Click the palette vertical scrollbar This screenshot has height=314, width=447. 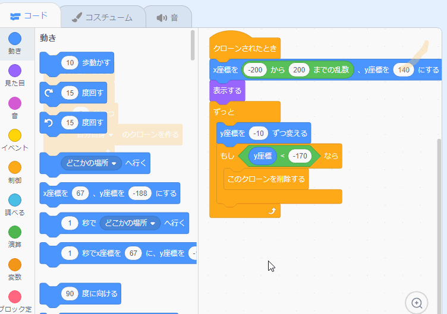193,45
